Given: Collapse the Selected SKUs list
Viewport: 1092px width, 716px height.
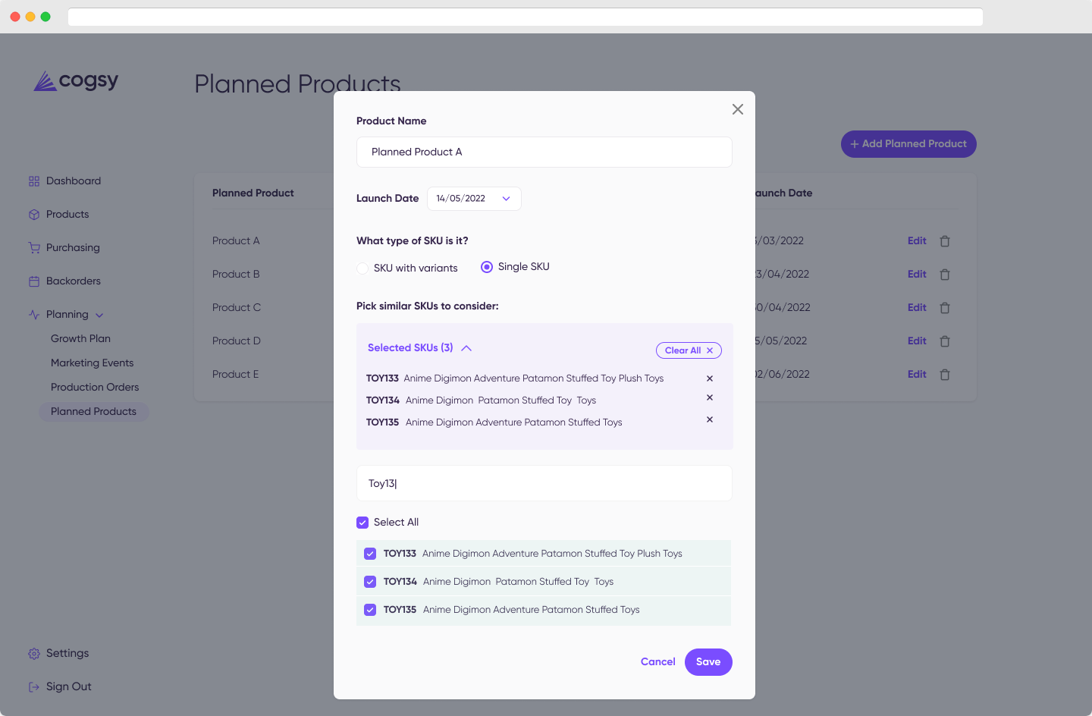Looking at the screenshot, I should point(466,348).
